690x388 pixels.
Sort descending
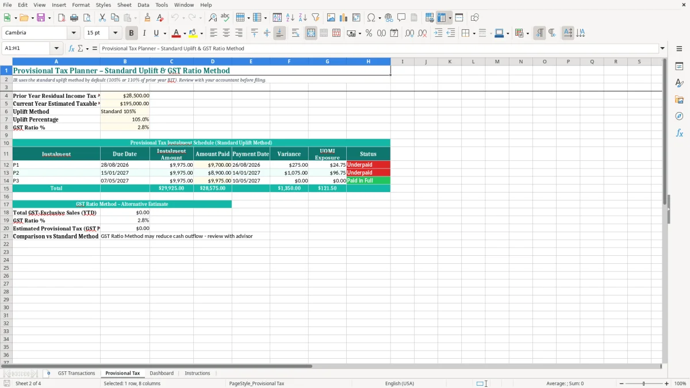pos(303,18)
